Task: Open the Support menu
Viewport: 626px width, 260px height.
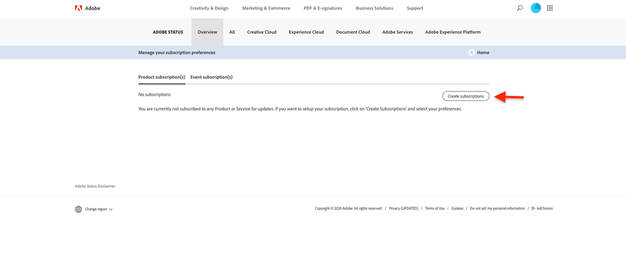Action: [415, 8]
